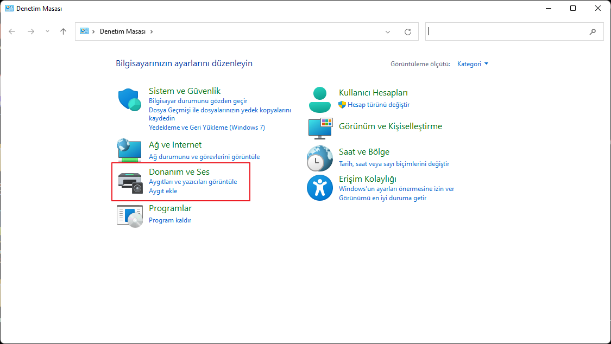Open Yedekleme ve Geri Yükleme (Windows 7)
Viewport: 611px width, 344px height.
[x=206, y=128]
